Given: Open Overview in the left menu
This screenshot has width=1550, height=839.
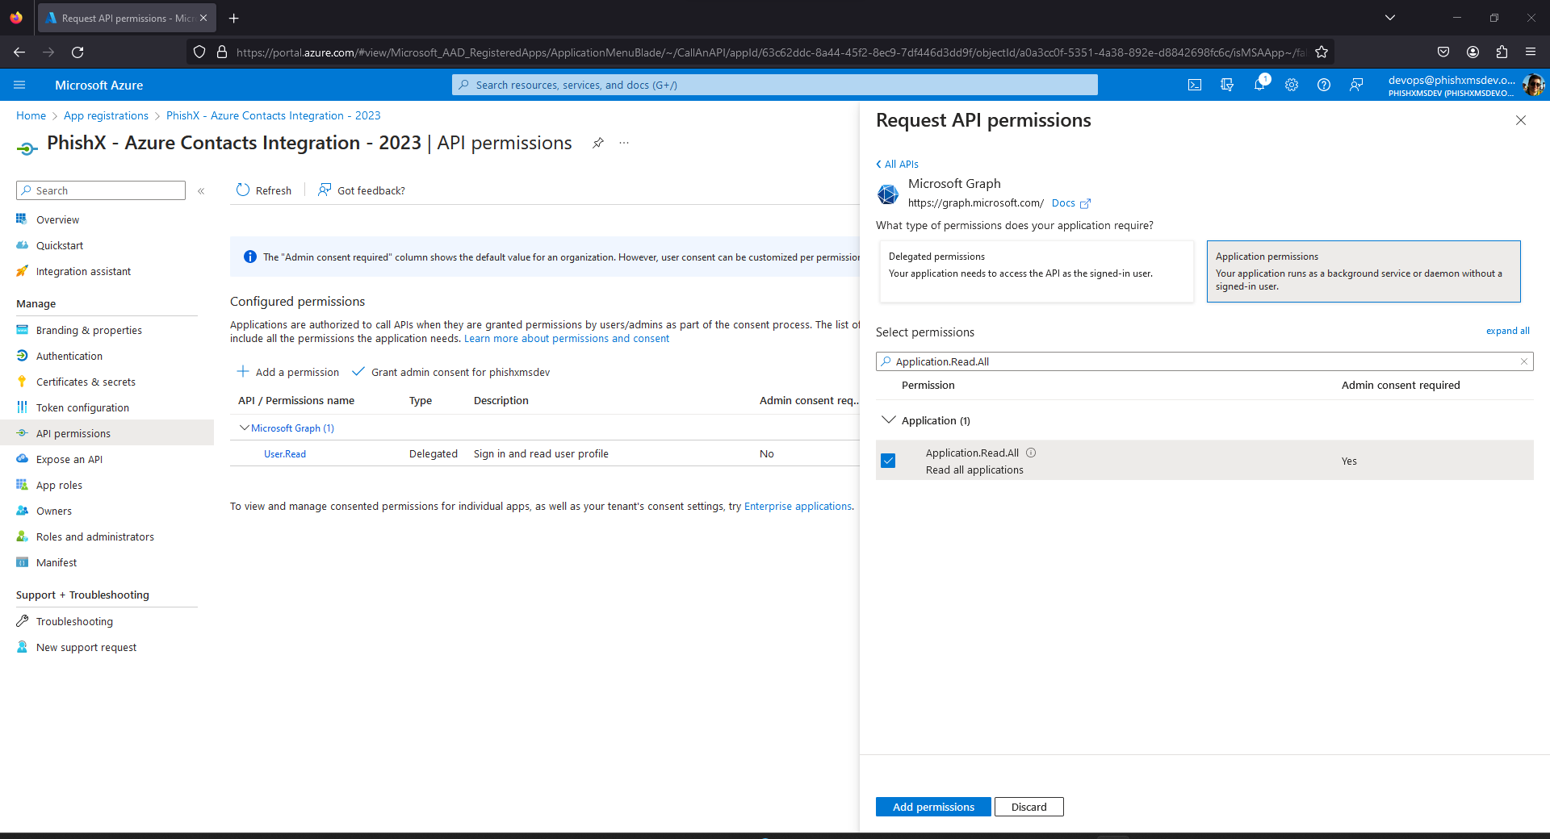Looking at the screenshot, I should tap(57, 219).
